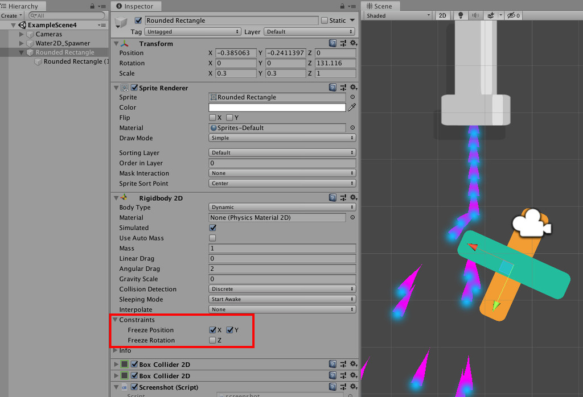Open Sprite Renderer preset icon

[x=343, y=88]
